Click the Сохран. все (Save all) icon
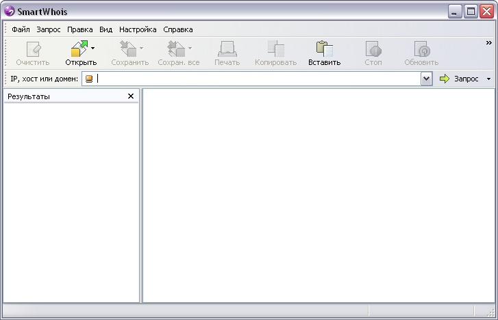The image size is (498, 320). click(x=176, y=49)
